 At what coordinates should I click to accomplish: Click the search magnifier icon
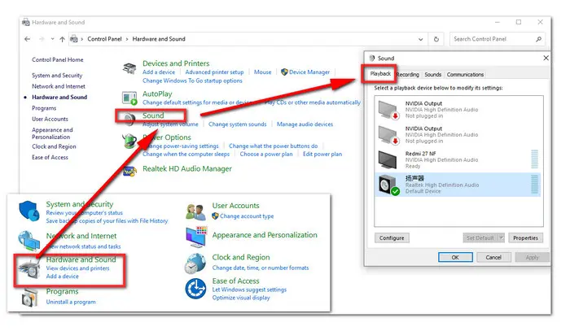[538, 39]
